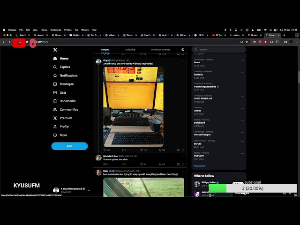This screenshot has width=300, height=225.
Task: Open Notifications in the X sidebar
Action: (x=65, y=75)
